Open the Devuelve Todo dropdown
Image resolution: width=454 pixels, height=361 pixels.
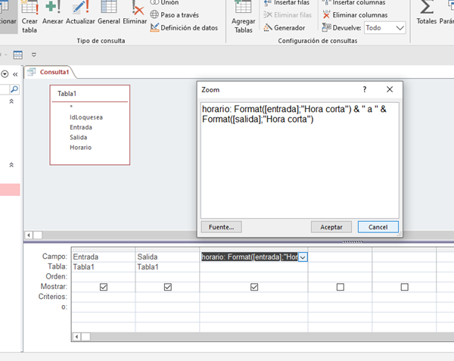pos(384,28)
